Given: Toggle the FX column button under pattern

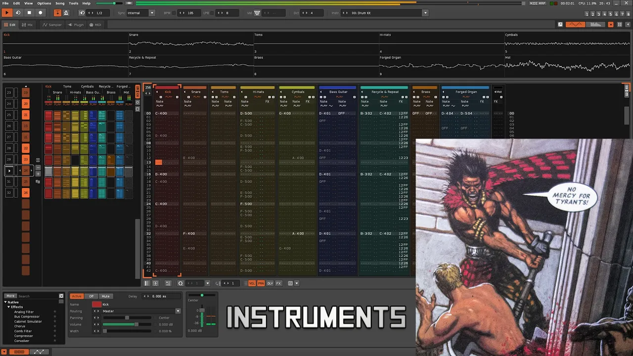Looking at the screenshot, I should (x=278, y=283).
